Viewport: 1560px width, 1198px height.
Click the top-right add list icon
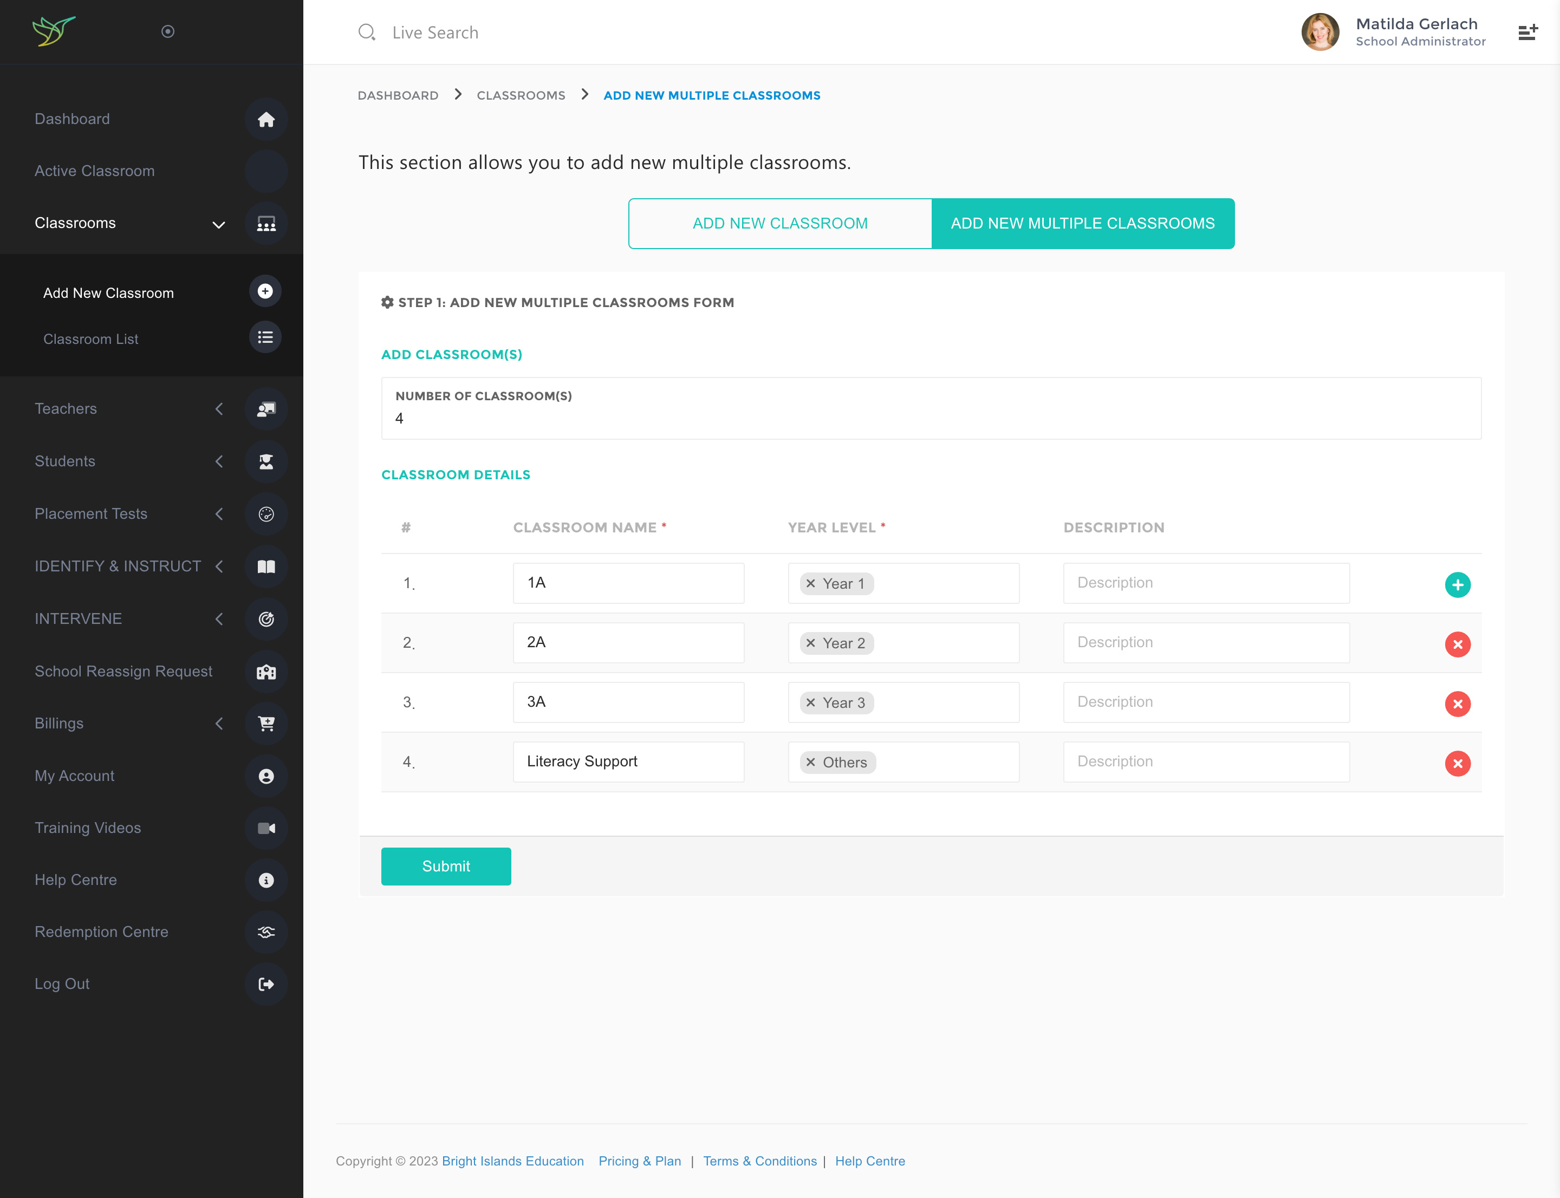coord(1527,32)
